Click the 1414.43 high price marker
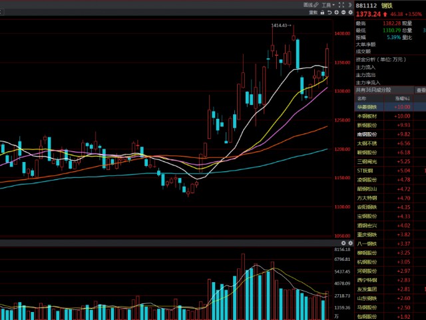 [x=280, y=25]
